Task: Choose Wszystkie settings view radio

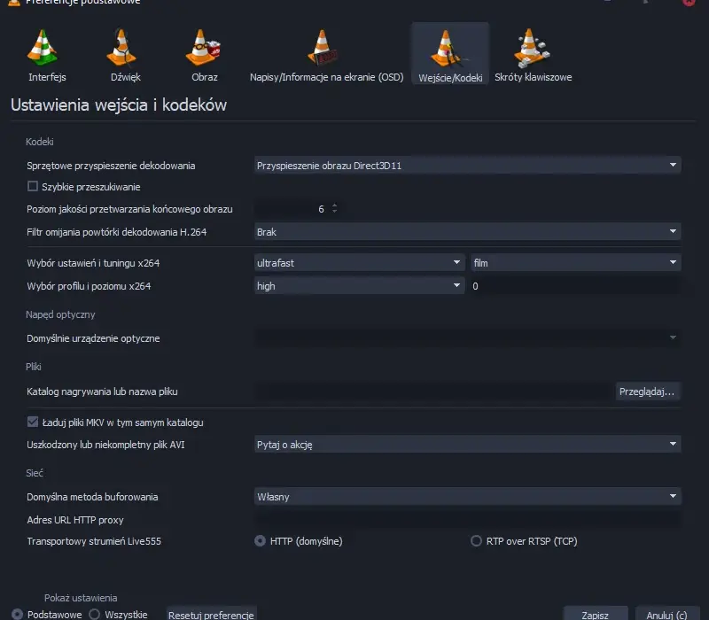Action: [x=94, y=615]
